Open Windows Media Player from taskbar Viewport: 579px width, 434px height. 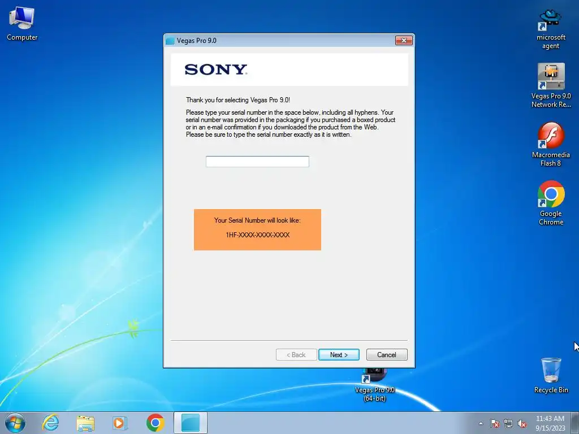coord(120,423)
